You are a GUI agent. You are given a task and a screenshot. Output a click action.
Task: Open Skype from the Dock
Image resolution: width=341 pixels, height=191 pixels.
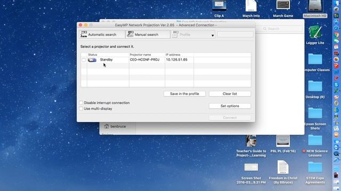336,85
